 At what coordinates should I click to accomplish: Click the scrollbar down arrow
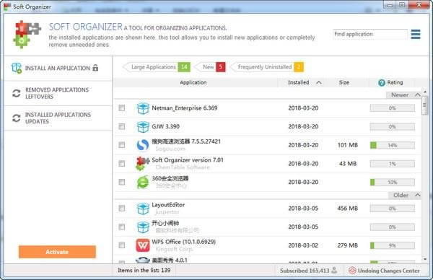(425, 259)
